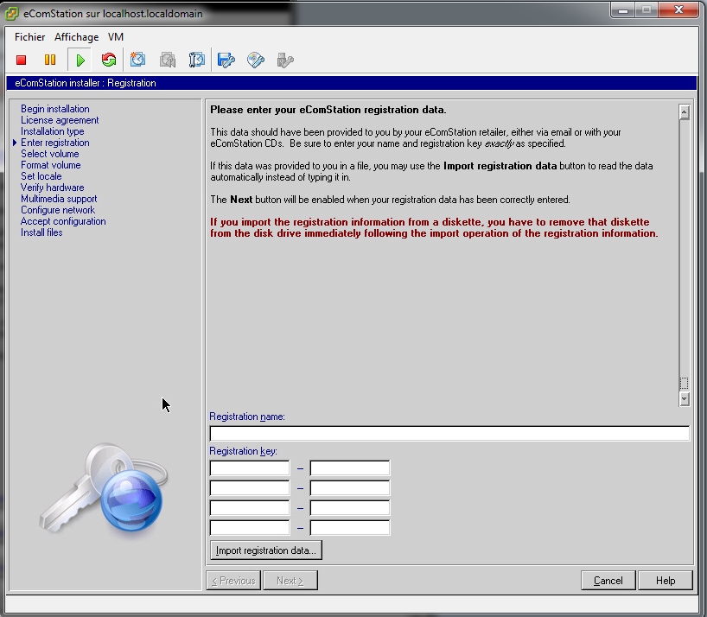The image size is (707, 617).
Task: Click the Registration name input field
Action: pos(449,434)
